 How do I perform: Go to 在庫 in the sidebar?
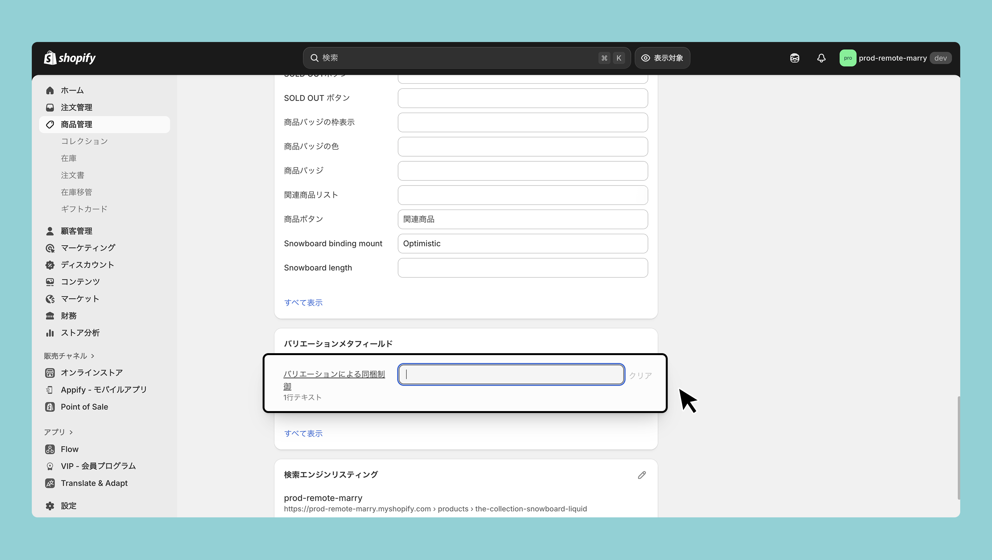(x=69, y=158)
